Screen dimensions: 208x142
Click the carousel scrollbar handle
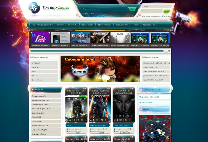coord(166,51)
